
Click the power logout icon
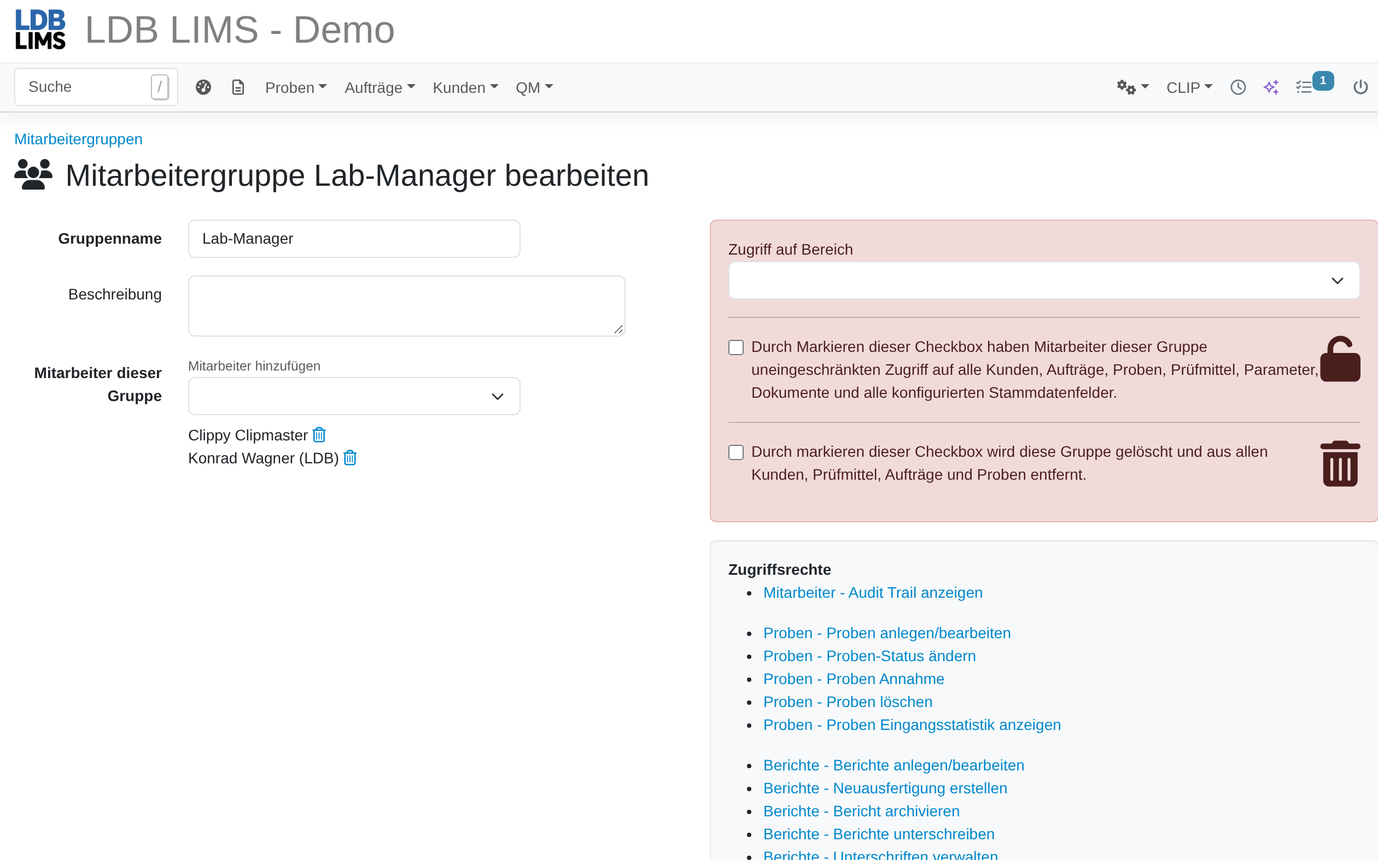click(x=1360, y=87)
